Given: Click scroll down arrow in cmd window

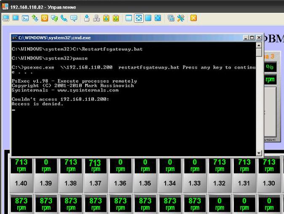Looking at the screenshot, I should pyautogui.click(x=259, y=152).
